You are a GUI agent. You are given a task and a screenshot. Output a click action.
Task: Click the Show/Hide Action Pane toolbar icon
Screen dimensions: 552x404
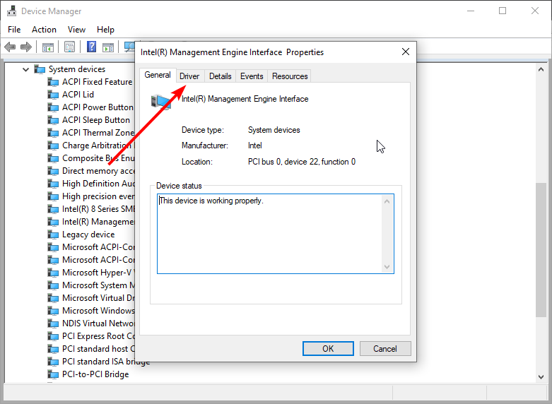coord(108,47)
